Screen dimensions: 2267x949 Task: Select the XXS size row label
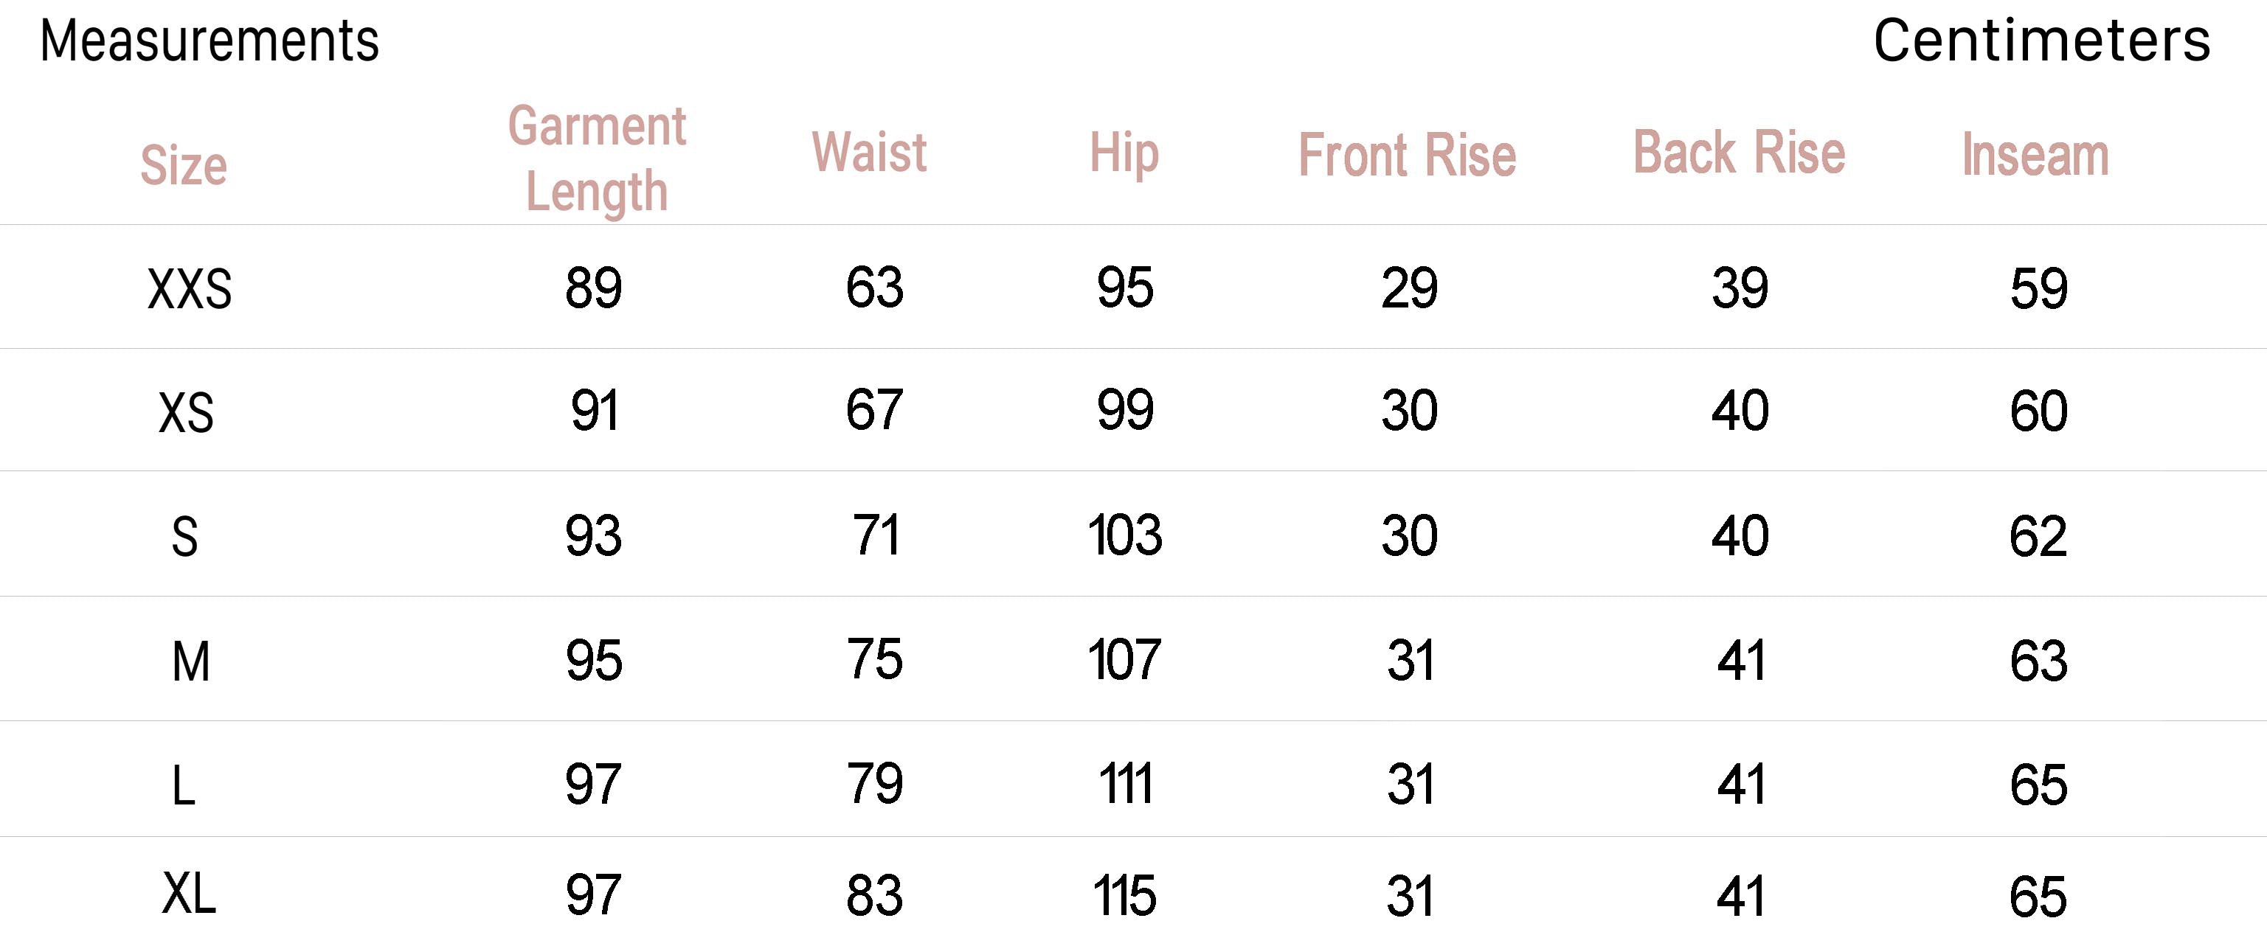pyautogui.click(x=189, y=289)
